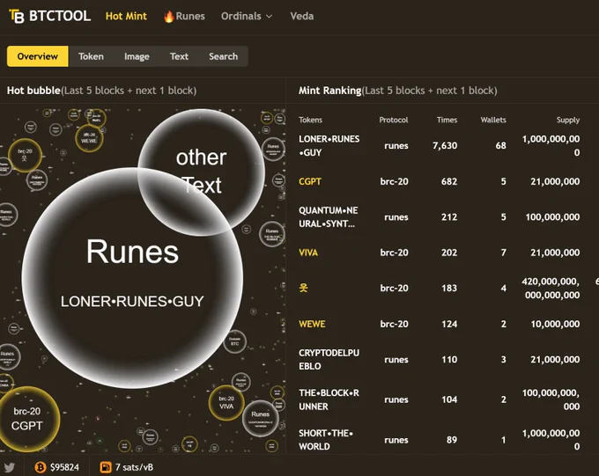599x476 pixels.
Task: Click the Hot bubble section heading
Action: coord(101,91)
